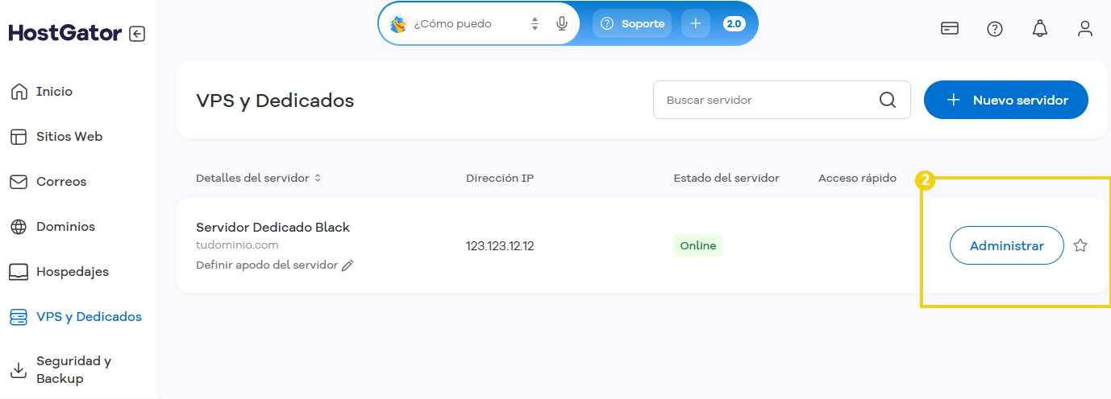
Task: Click the Hospedajes drive icon
Action: click(19, 272)
